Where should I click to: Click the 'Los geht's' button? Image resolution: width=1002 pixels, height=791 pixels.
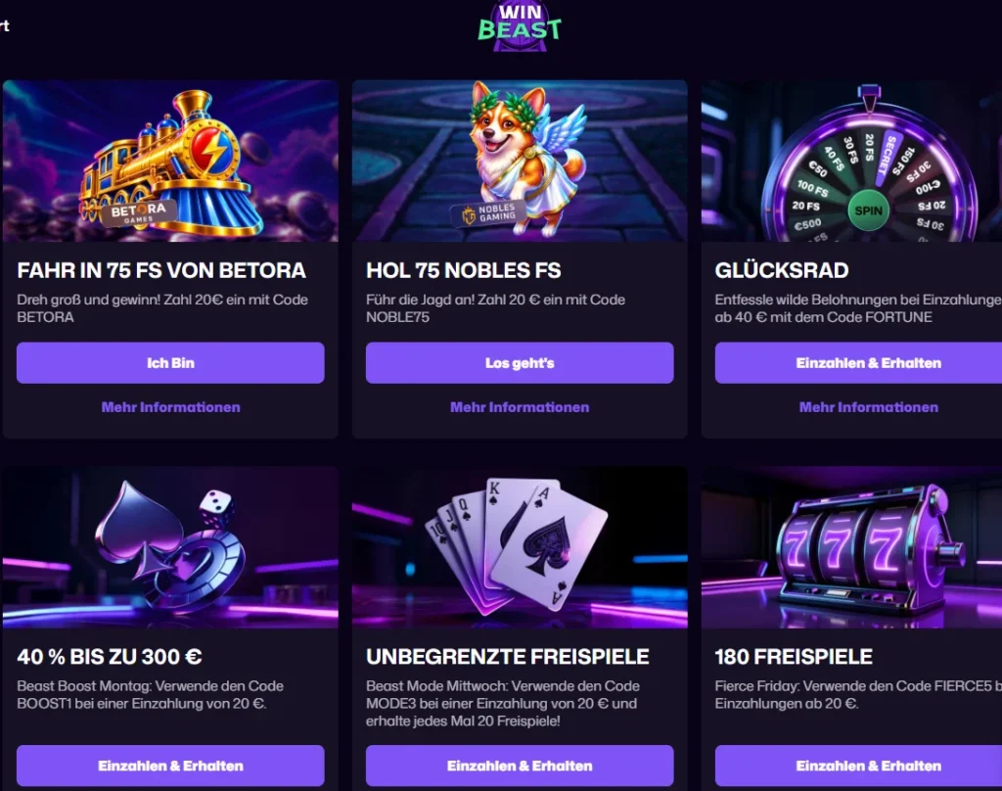coord(520,362)
